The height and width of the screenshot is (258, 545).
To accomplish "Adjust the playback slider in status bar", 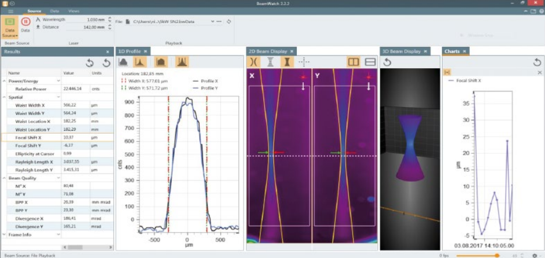I will (x=496, y=255).
